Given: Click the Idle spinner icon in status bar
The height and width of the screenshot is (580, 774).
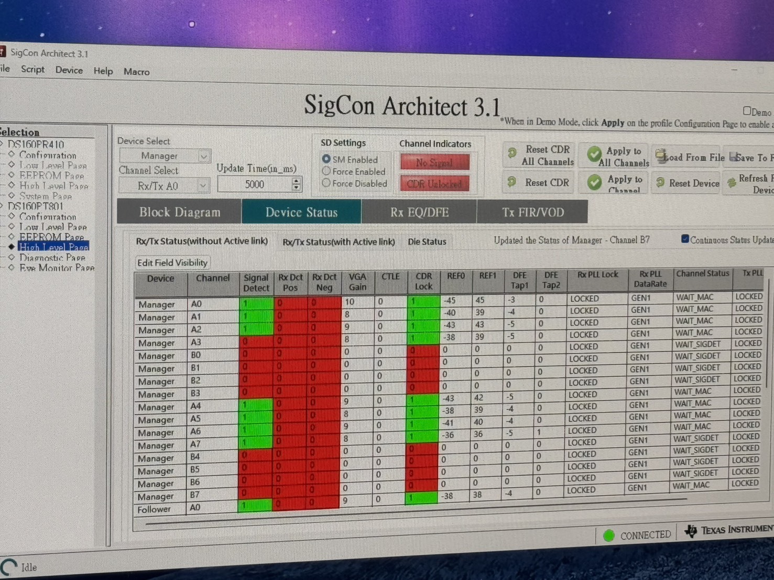Looking at the screenshot, I should click(x=8, y=567).
